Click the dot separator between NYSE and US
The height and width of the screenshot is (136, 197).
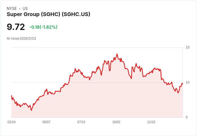20,9
